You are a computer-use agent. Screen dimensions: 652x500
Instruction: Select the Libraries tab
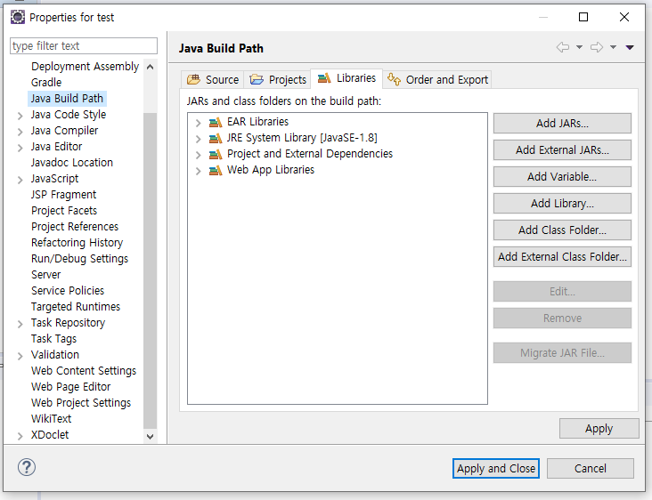346,78
